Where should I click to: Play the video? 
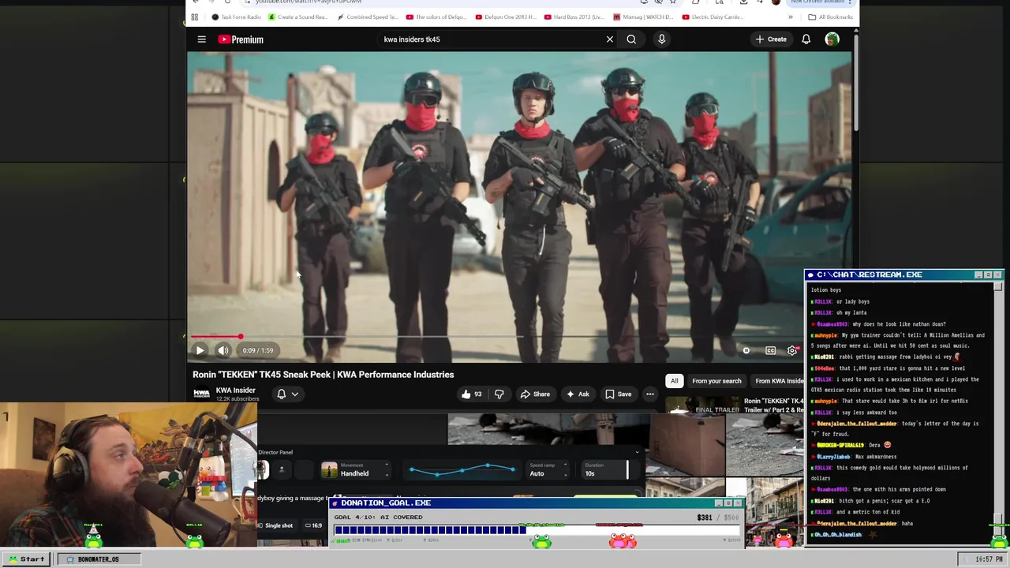(x=200, y=350)
